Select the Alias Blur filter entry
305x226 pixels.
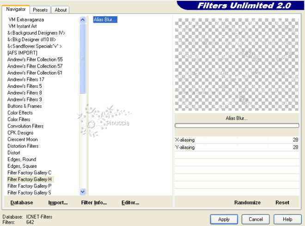pyautogui.click(x=105, y=20)
